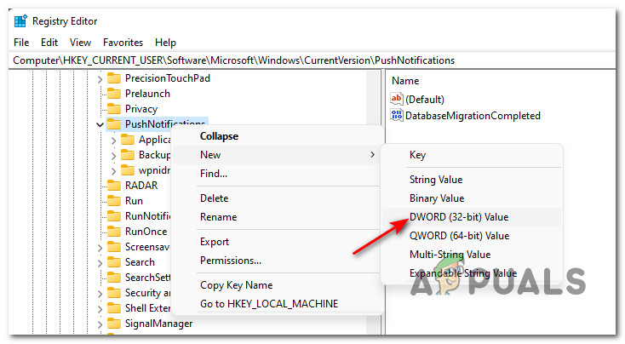Click the SearchSettings folder icon
This screenshot has width=625, height=344.
tap(114, 278)
